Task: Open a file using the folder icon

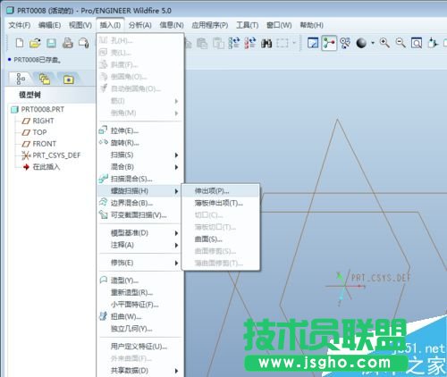Action: 35,43
